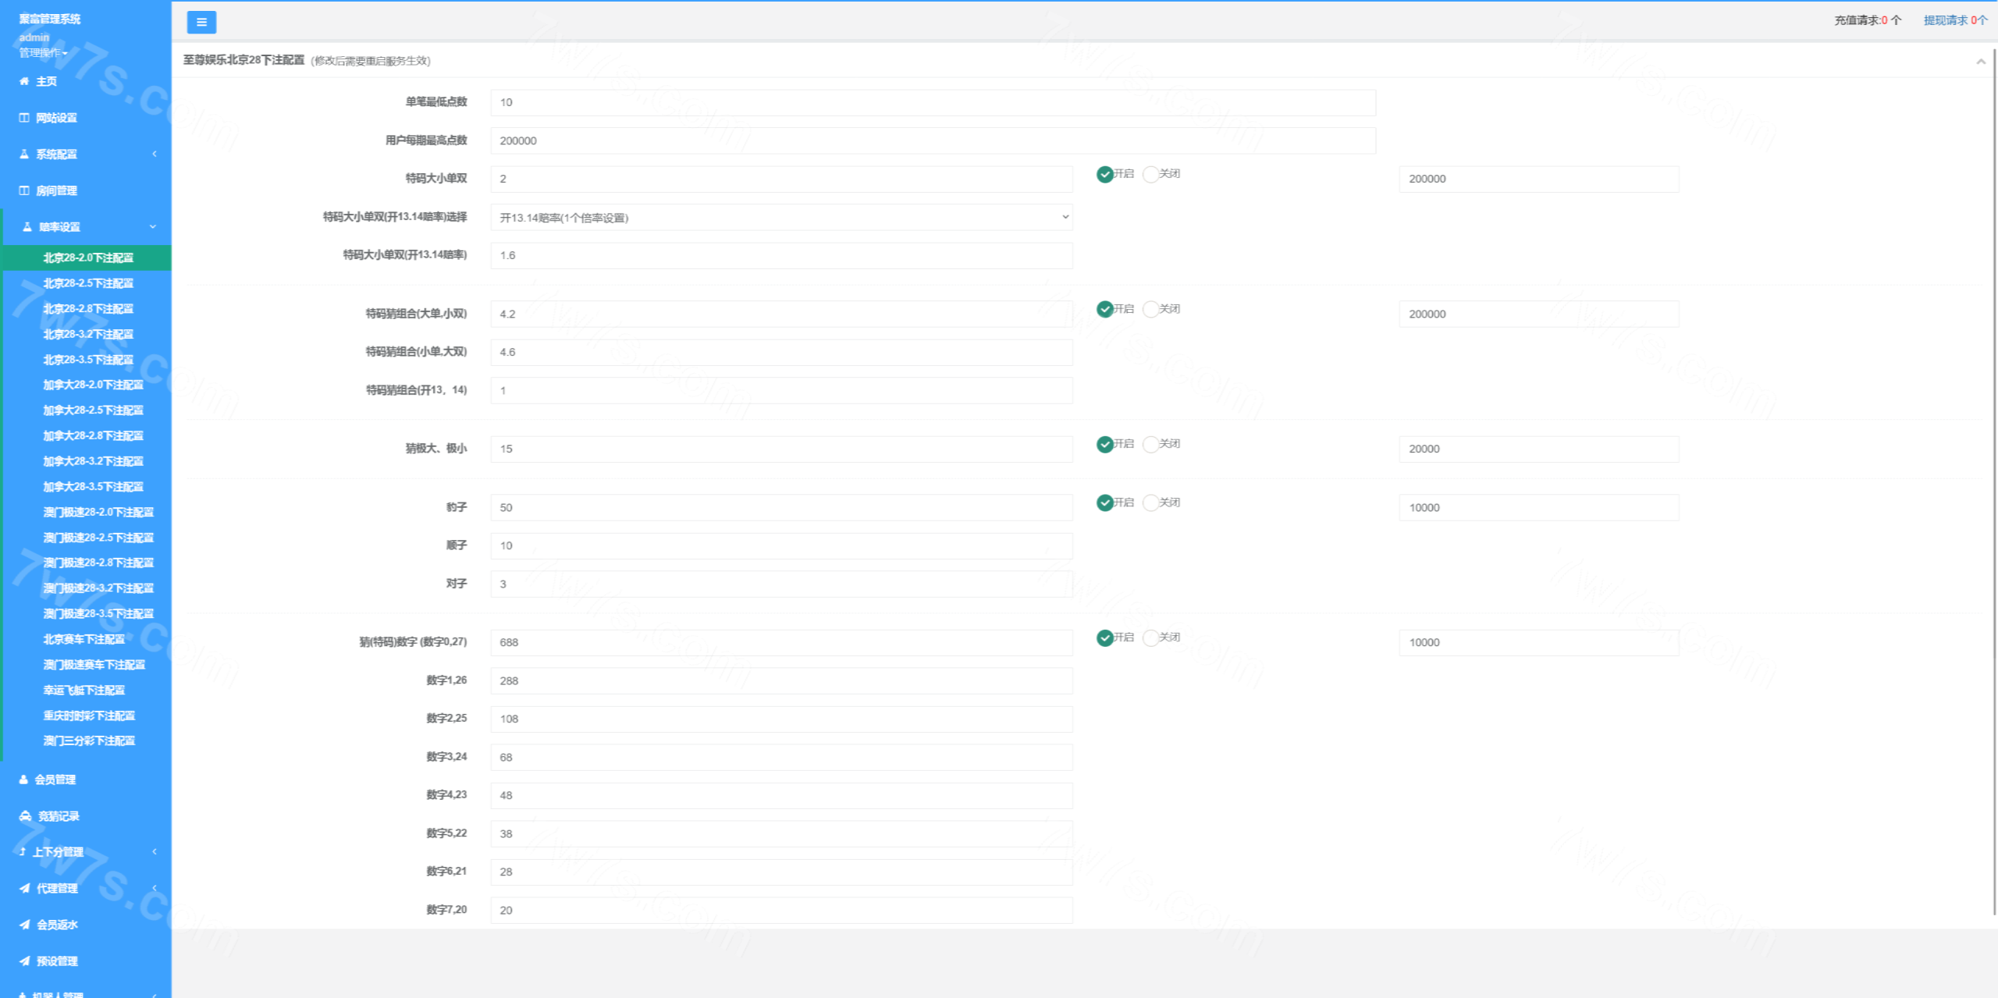Open the 管理操作 admin dropdown

pyautogui.click(x=43, y=53)
